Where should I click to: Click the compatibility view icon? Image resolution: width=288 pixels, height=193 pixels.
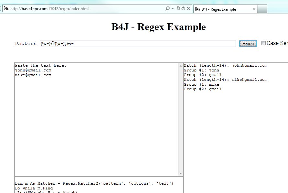[x=178, y=9]
